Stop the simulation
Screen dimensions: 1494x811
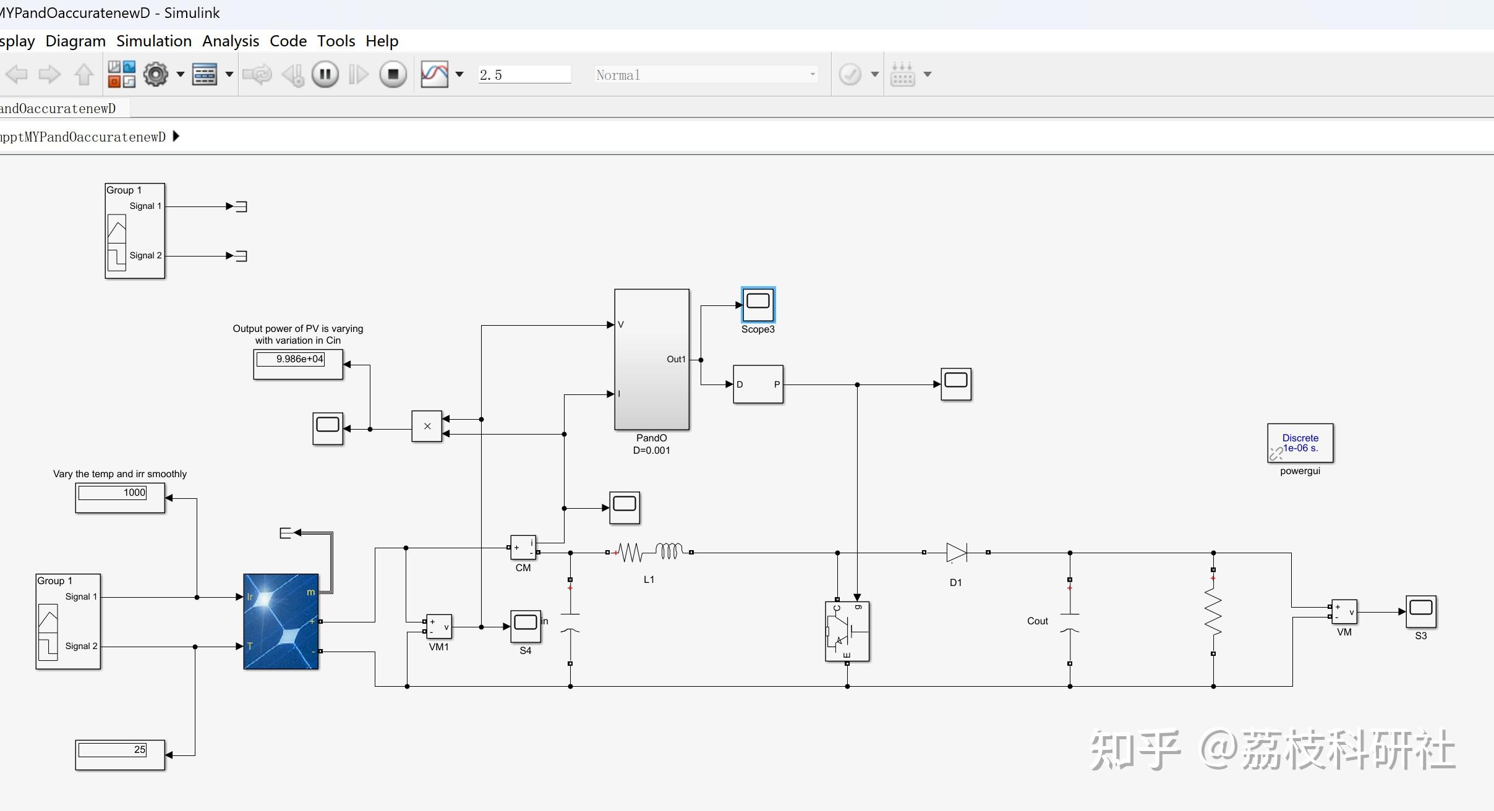pos(393,74)
